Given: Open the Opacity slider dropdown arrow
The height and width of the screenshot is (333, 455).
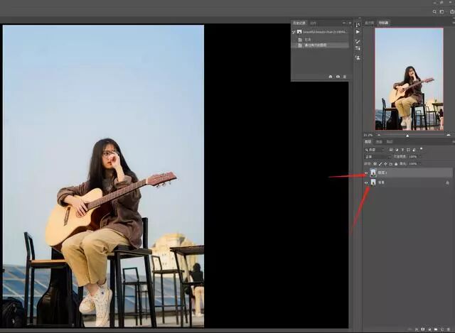Looking at the screenshot, I should (420, 156).
